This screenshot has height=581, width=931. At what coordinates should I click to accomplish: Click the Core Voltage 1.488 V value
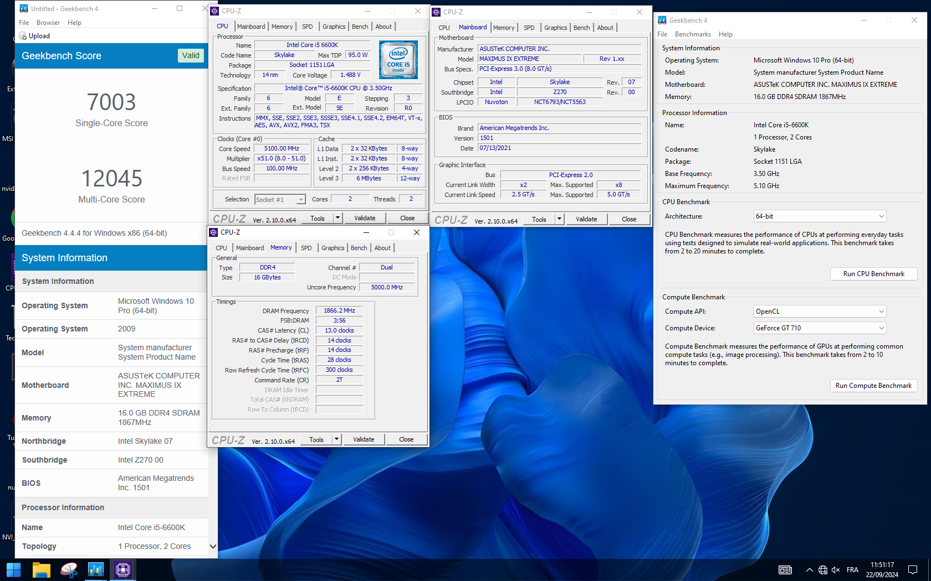click(x=350, y=75)
